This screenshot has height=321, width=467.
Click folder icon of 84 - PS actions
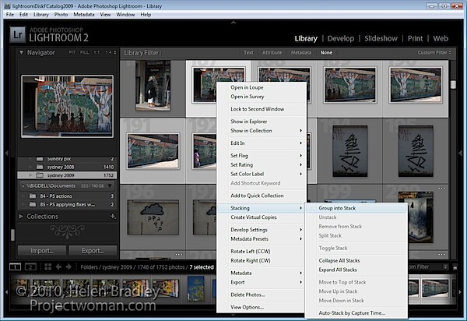(x=33, y=196)
